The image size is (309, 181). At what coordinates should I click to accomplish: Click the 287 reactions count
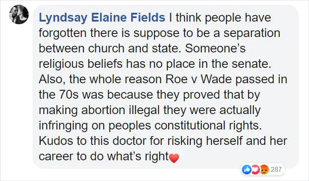point(276,170)
